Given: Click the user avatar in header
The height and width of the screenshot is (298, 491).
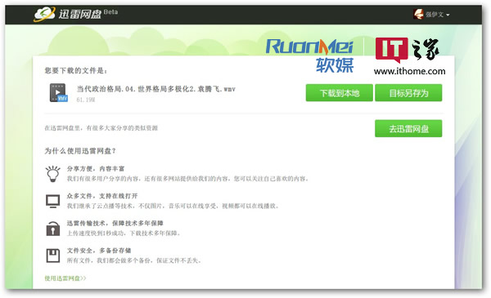Looking at the screenshot, I should pos(419,14).
